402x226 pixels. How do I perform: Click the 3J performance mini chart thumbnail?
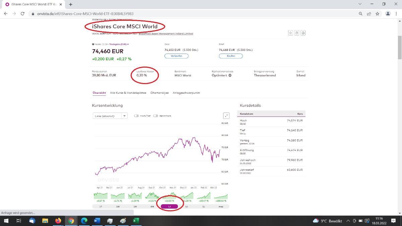pyautogui.click(x=186, y=196)
